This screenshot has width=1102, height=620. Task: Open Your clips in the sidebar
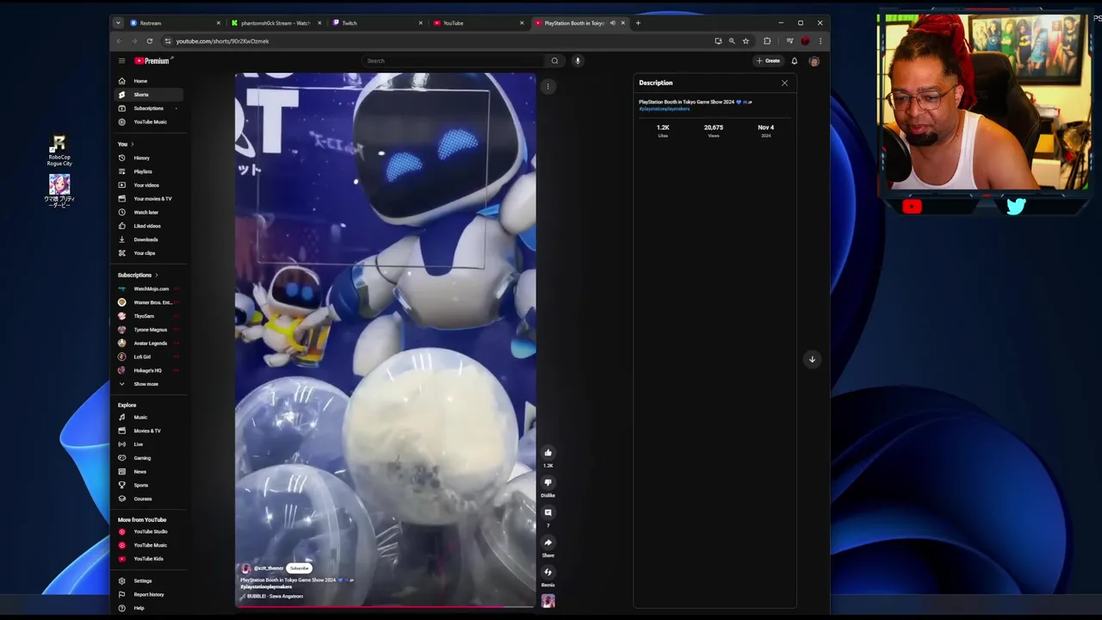point(147,253)
